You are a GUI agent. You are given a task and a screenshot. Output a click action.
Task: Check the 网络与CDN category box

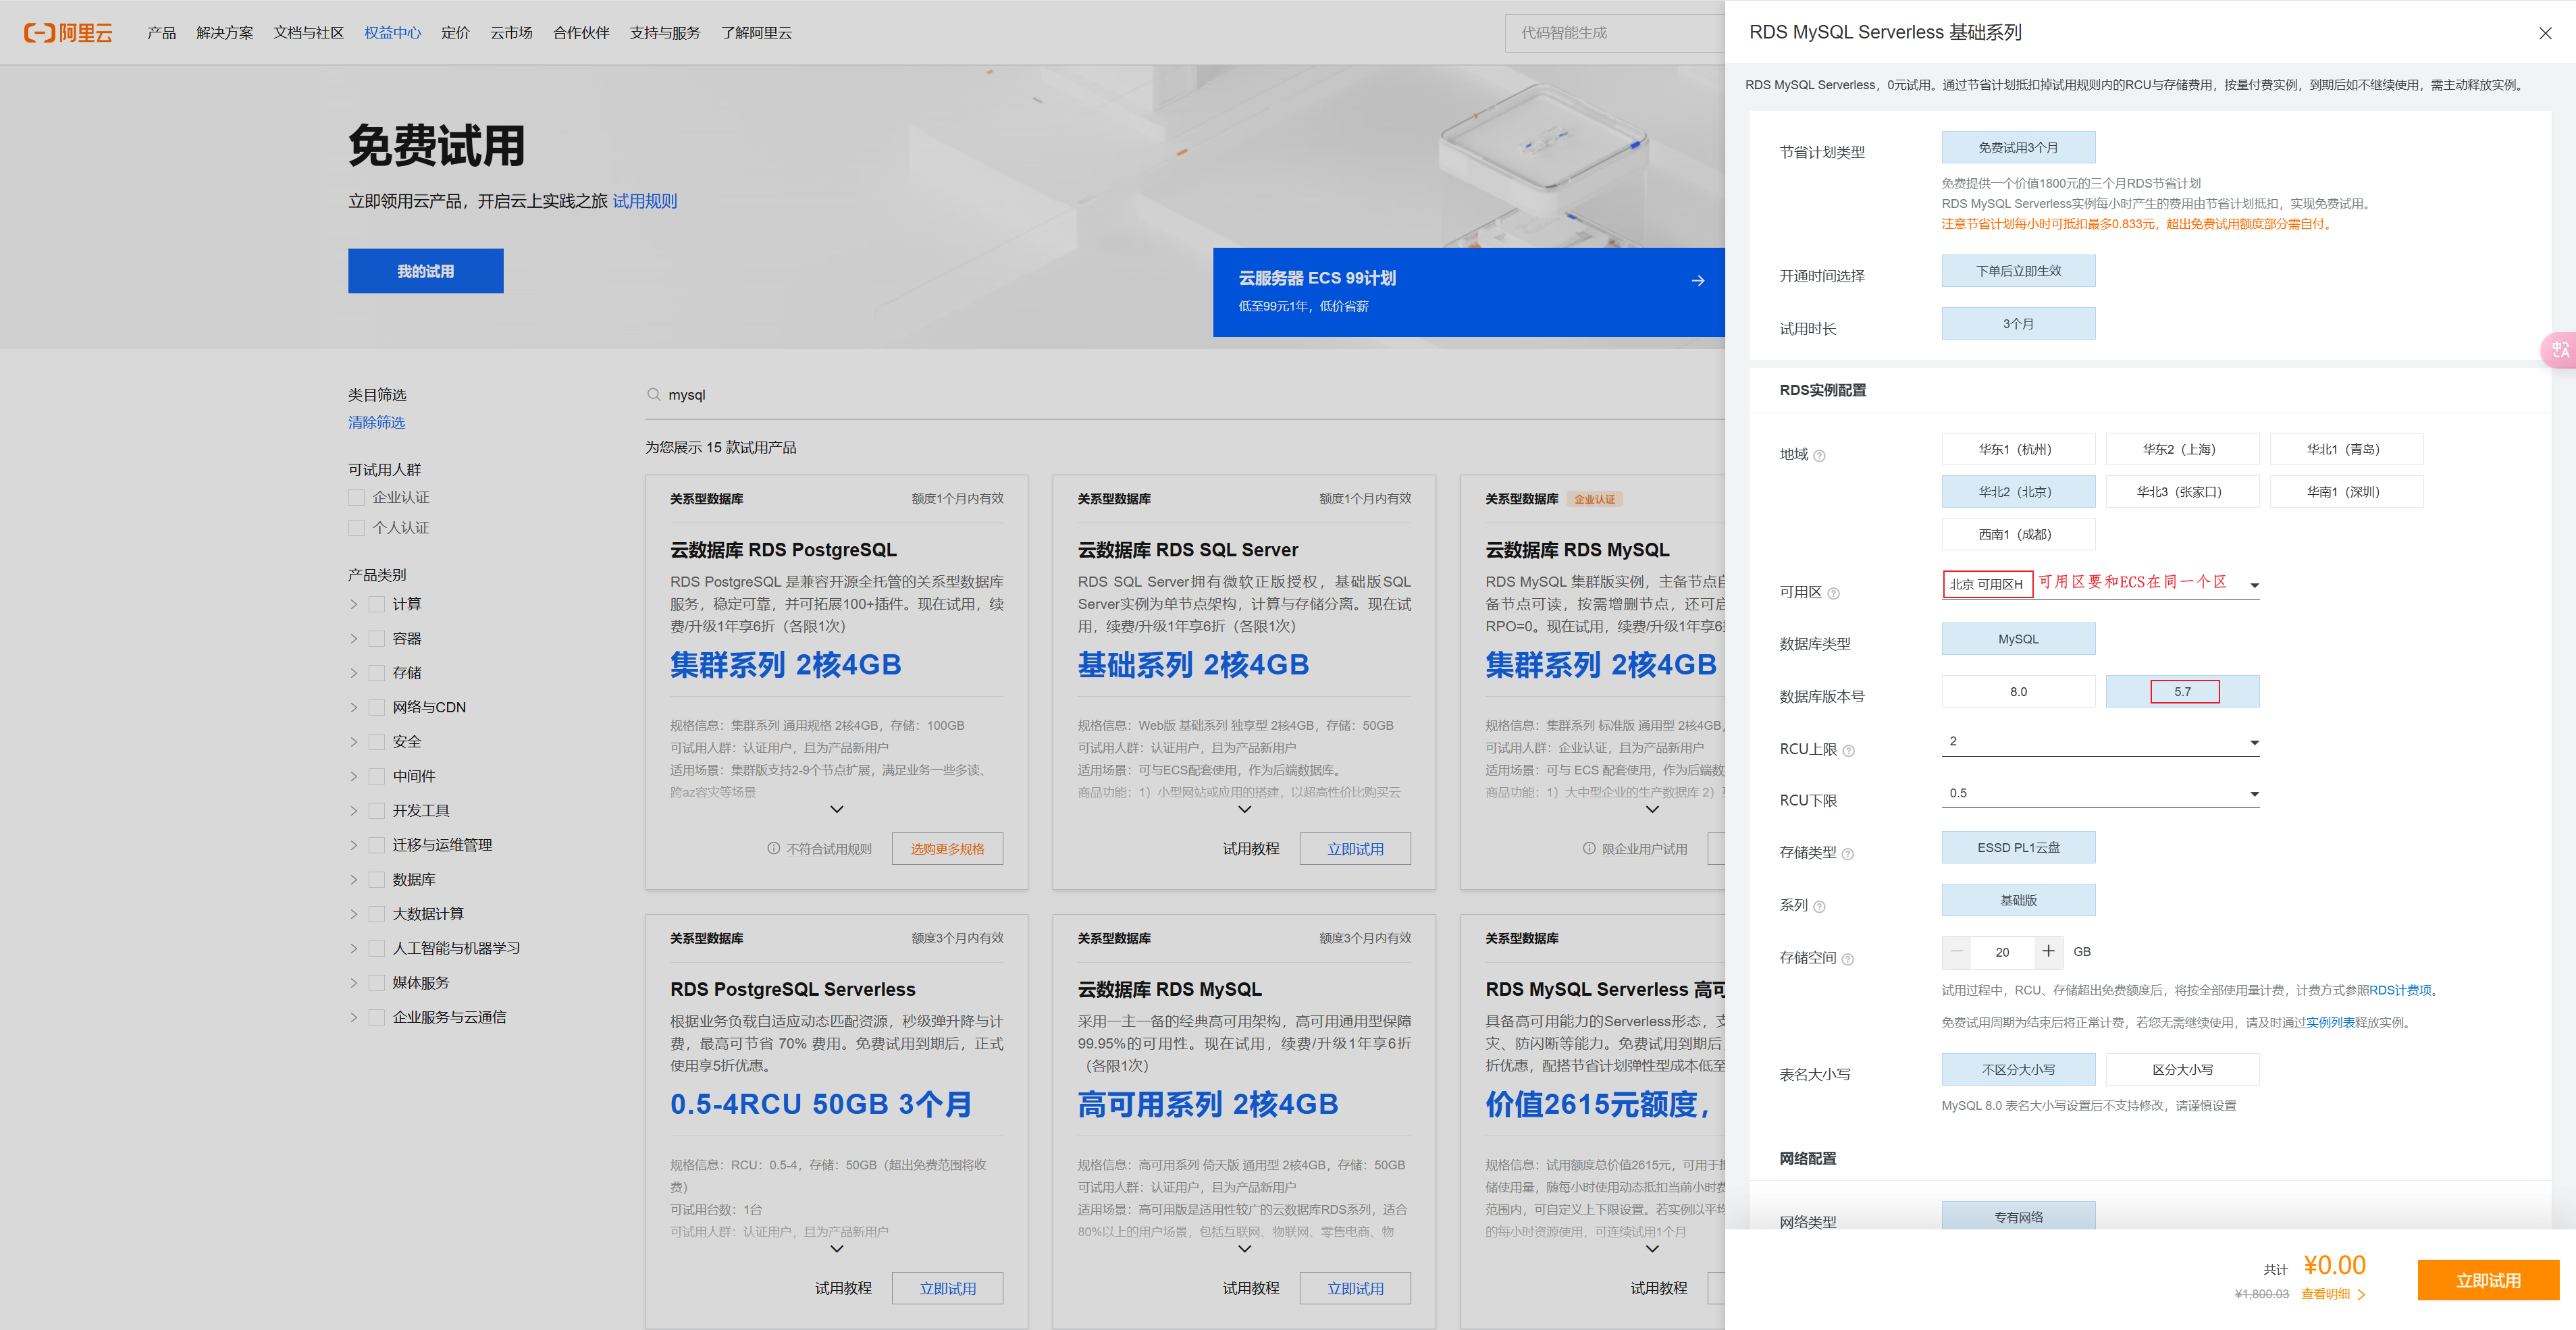377,708
